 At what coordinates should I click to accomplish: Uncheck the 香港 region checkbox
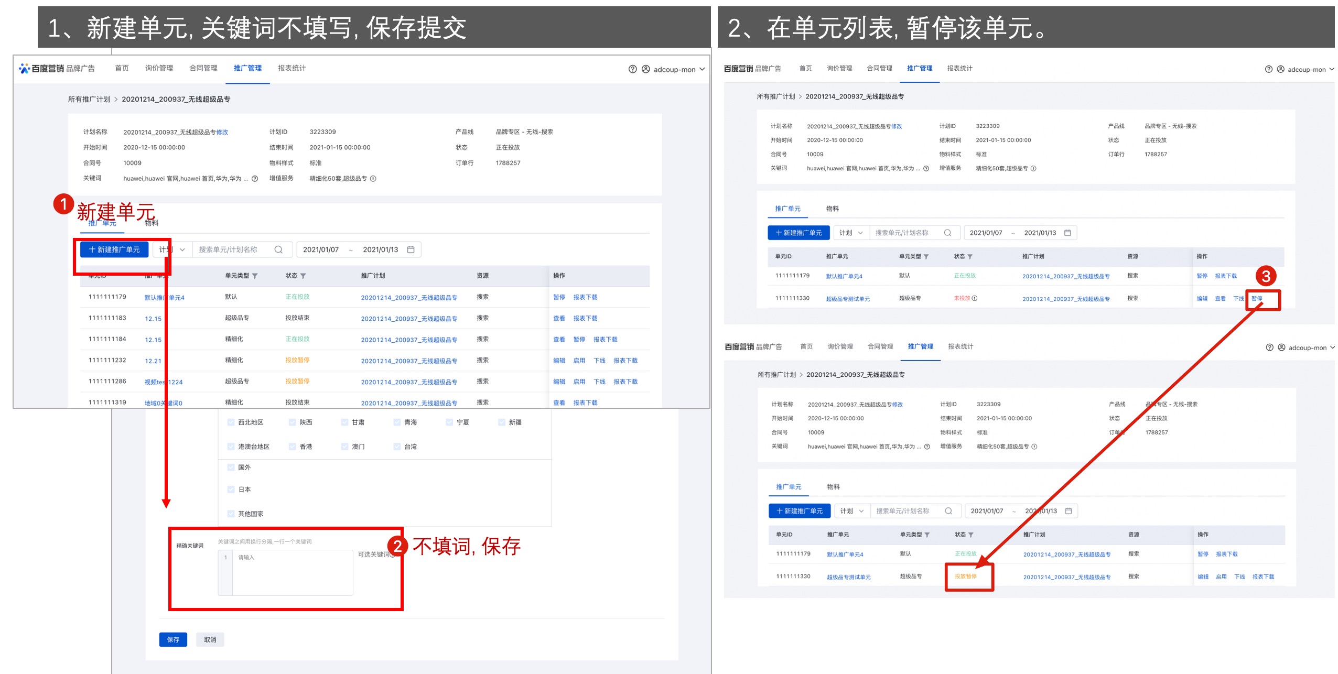(291, 446)
